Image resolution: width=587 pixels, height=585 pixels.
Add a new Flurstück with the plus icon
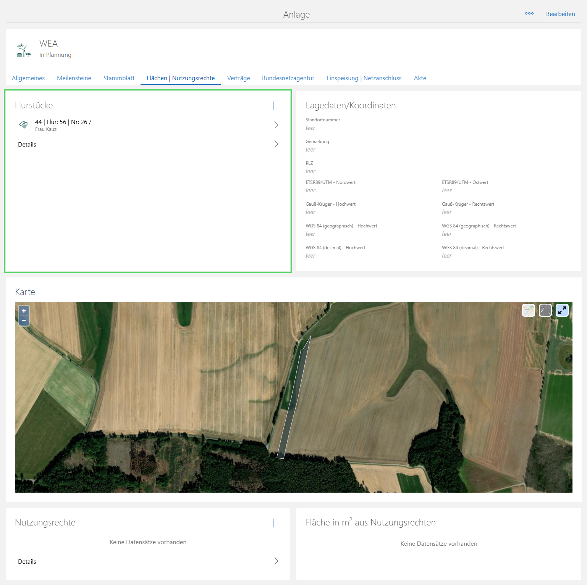tap(273, 106)
